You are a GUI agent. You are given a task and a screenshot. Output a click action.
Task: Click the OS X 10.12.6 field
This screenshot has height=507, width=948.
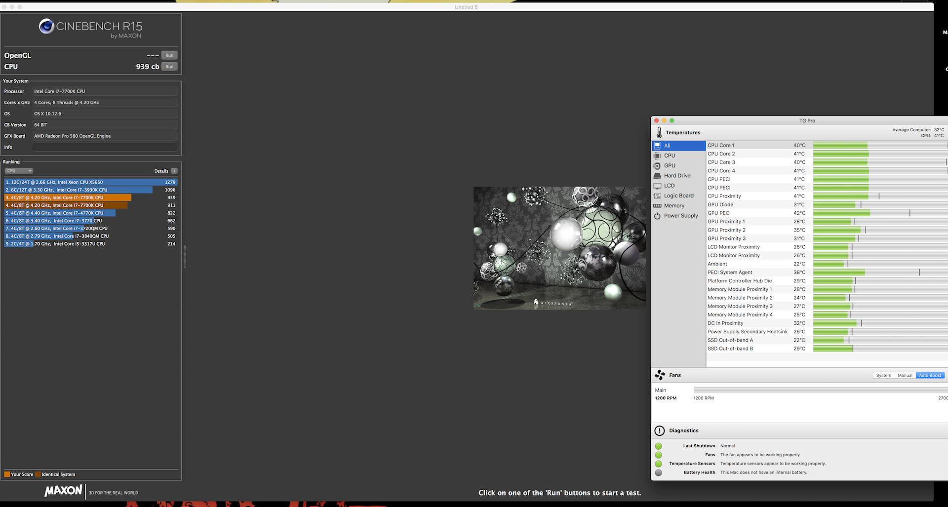[x=105, y=114]
